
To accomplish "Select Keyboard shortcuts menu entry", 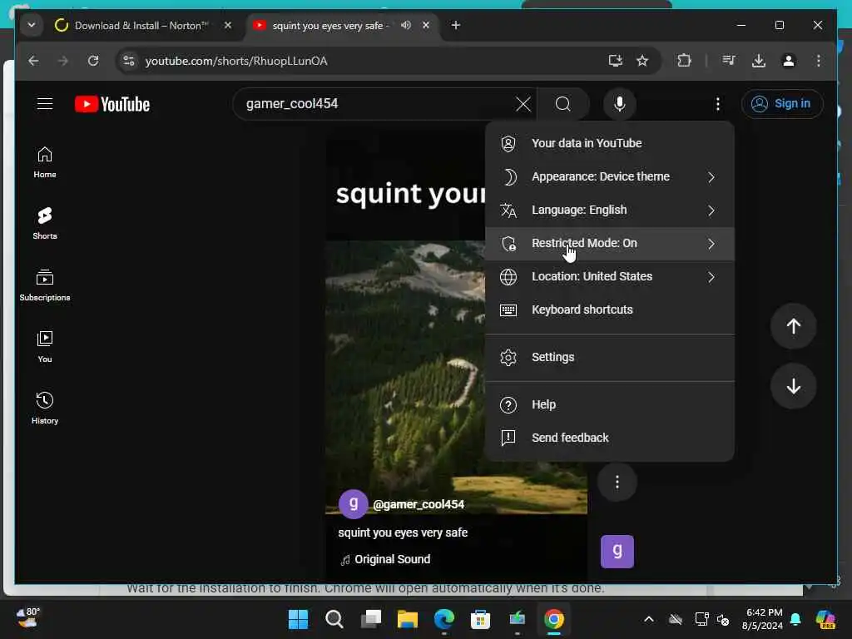I will (610, 310).
